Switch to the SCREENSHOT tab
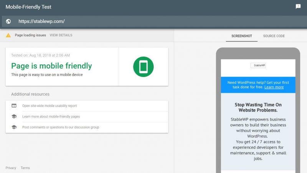 pos(242,36)
